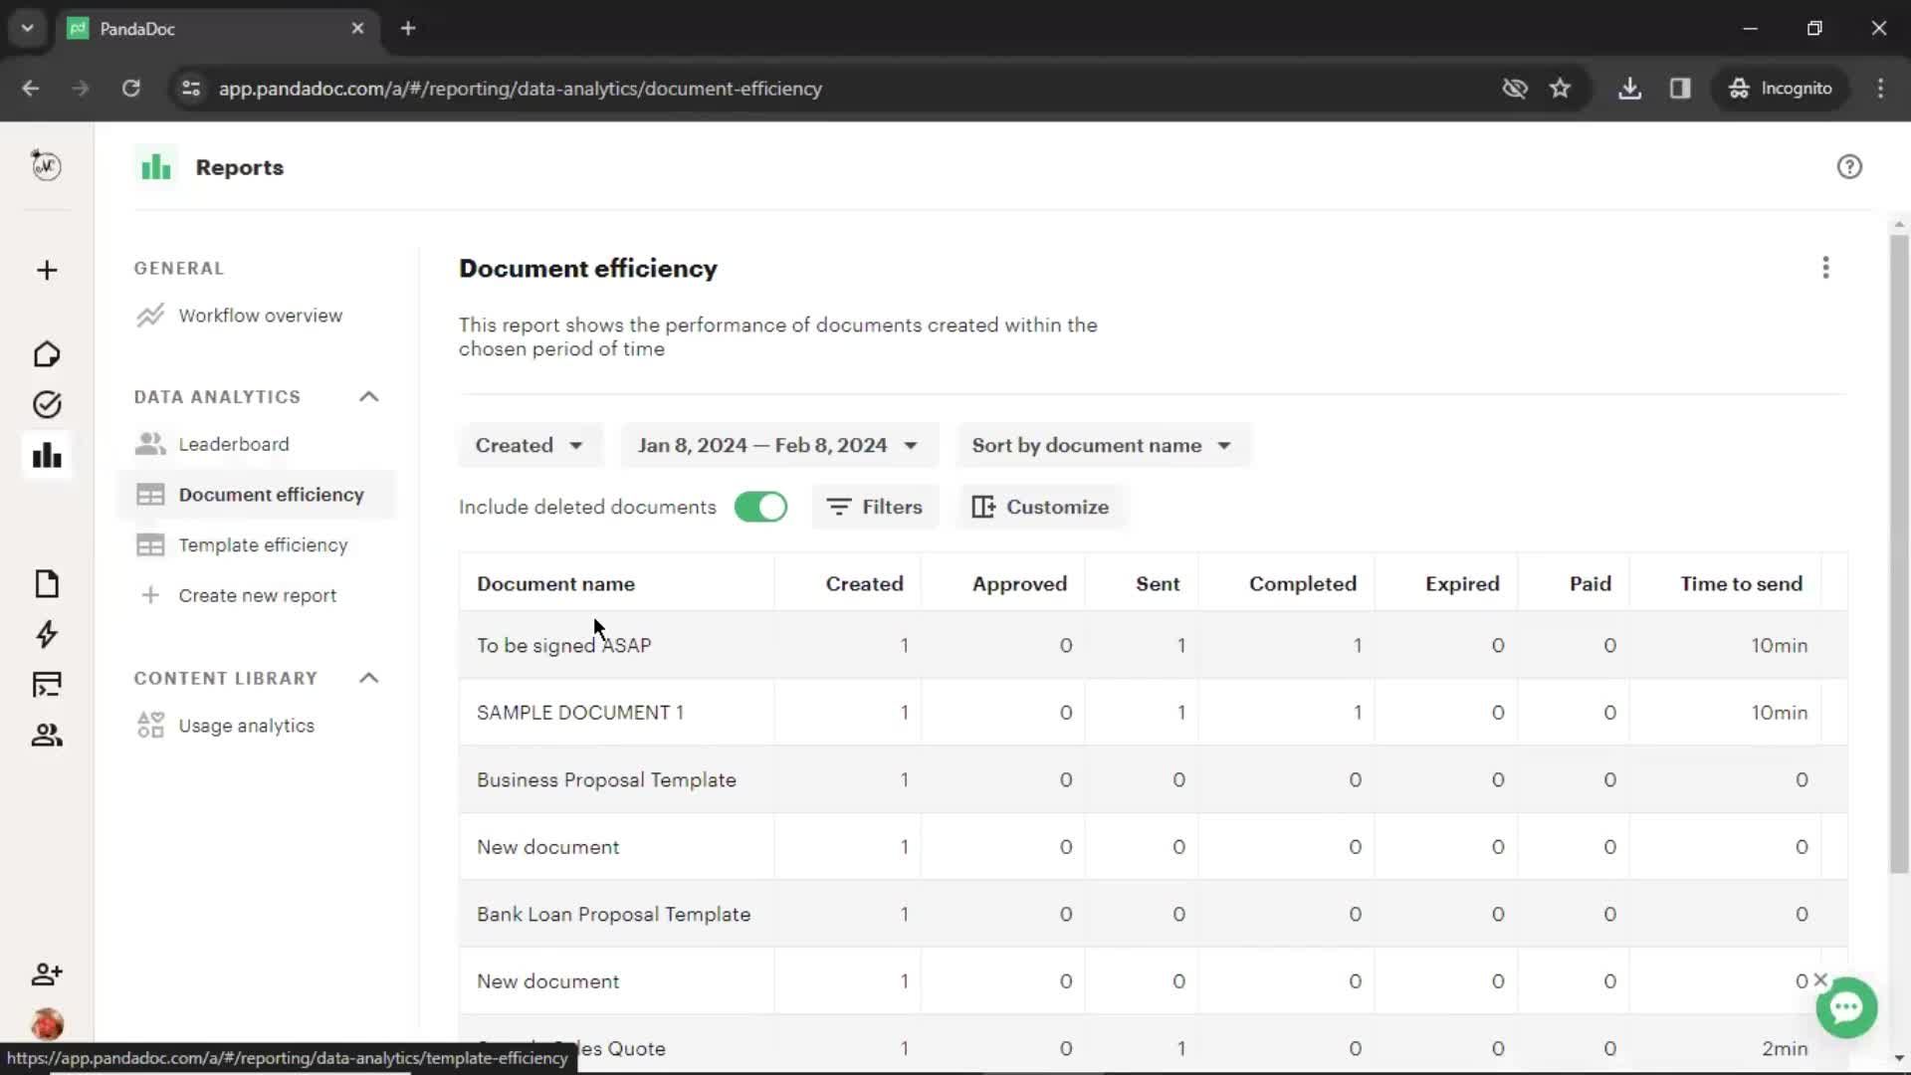Click the invite user icon

pos(47,973)
